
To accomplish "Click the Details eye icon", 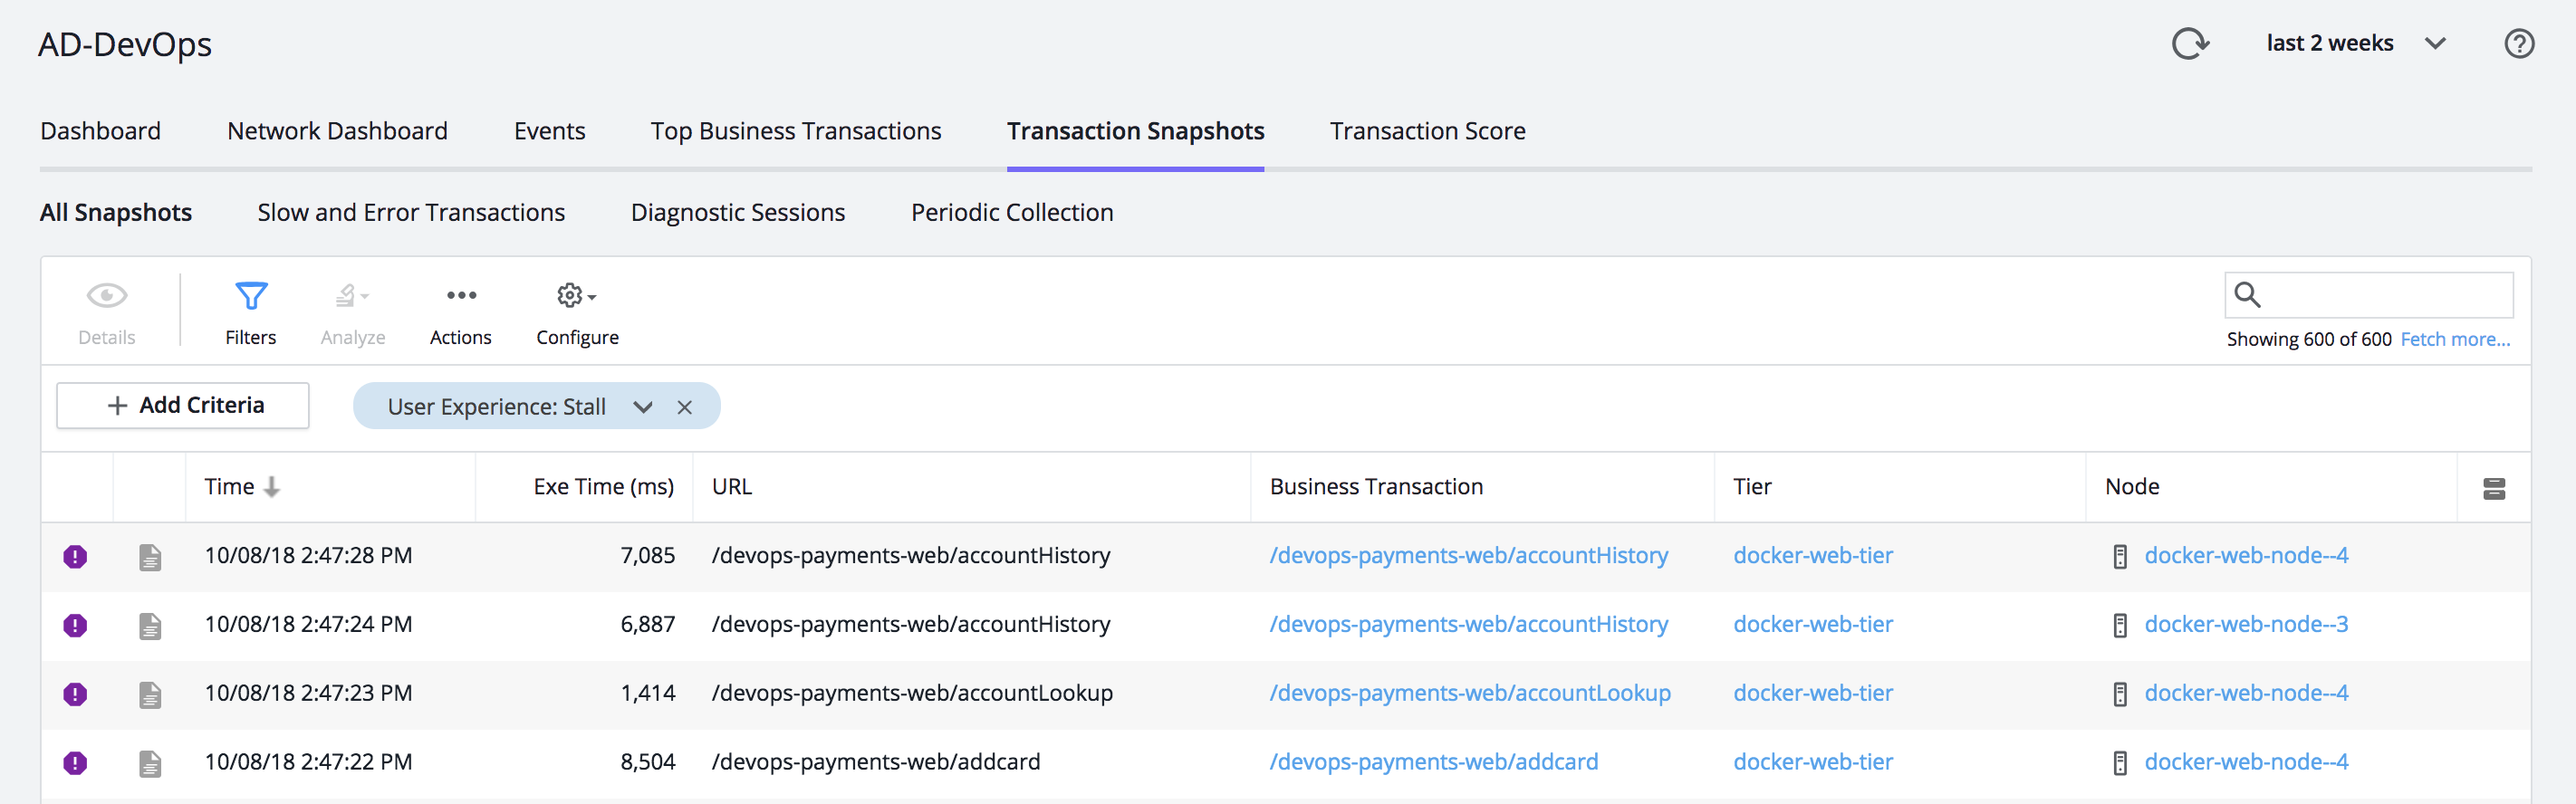I will [x=106, y=296].
